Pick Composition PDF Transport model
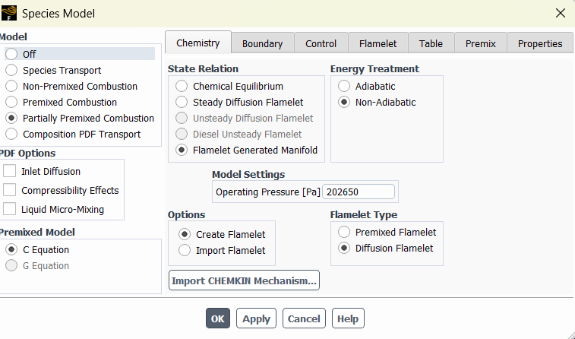The height and width of the screenshot is (339, 575). (x=11, y=134)
